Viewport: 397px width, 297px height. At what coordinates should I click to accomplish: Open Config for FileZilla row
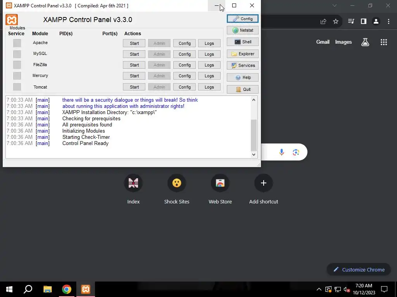pyautogui.click(x=185, y=65)
